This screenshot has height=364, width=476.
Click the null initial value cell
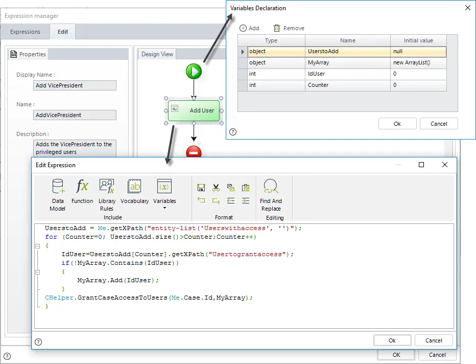point(418,51)
